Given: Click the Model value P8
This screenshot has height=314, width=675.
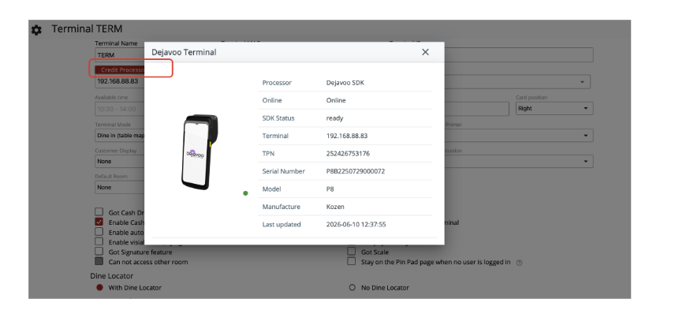Looking at the screenshot, I should [x=330, y=189].
